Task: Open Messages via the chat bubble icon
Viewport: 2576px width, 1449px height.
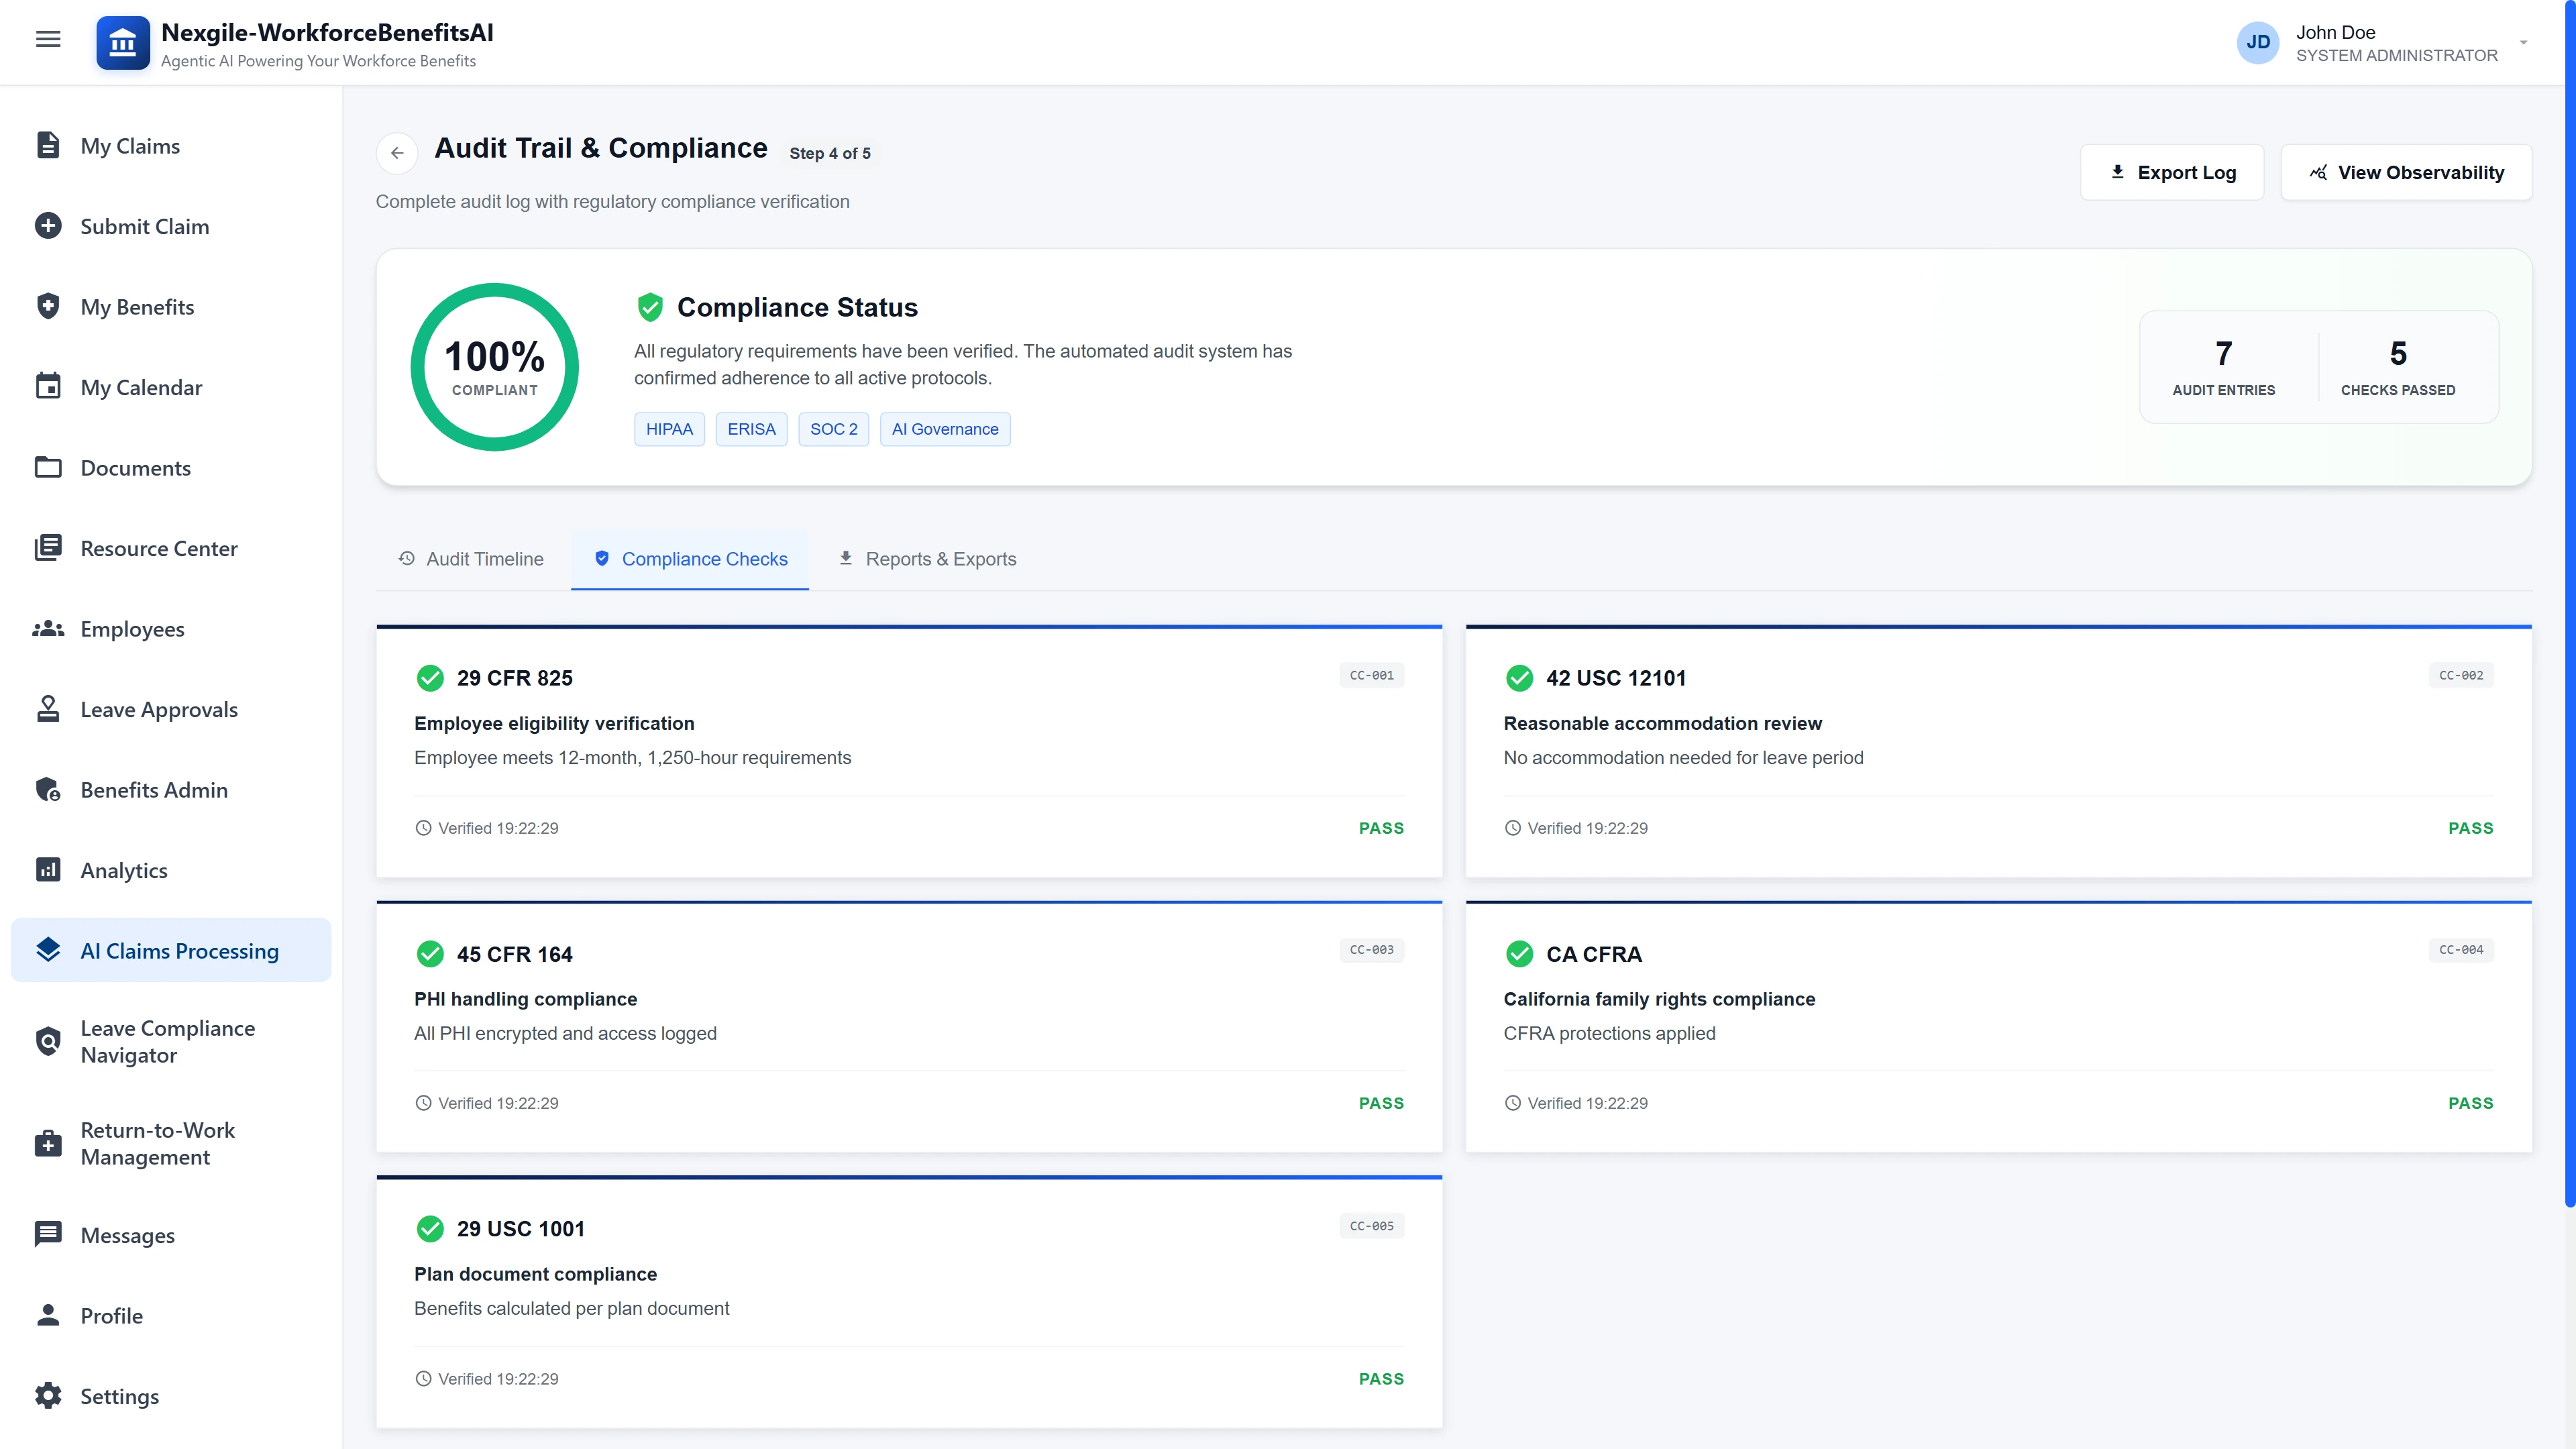Action: (48, 1234)
